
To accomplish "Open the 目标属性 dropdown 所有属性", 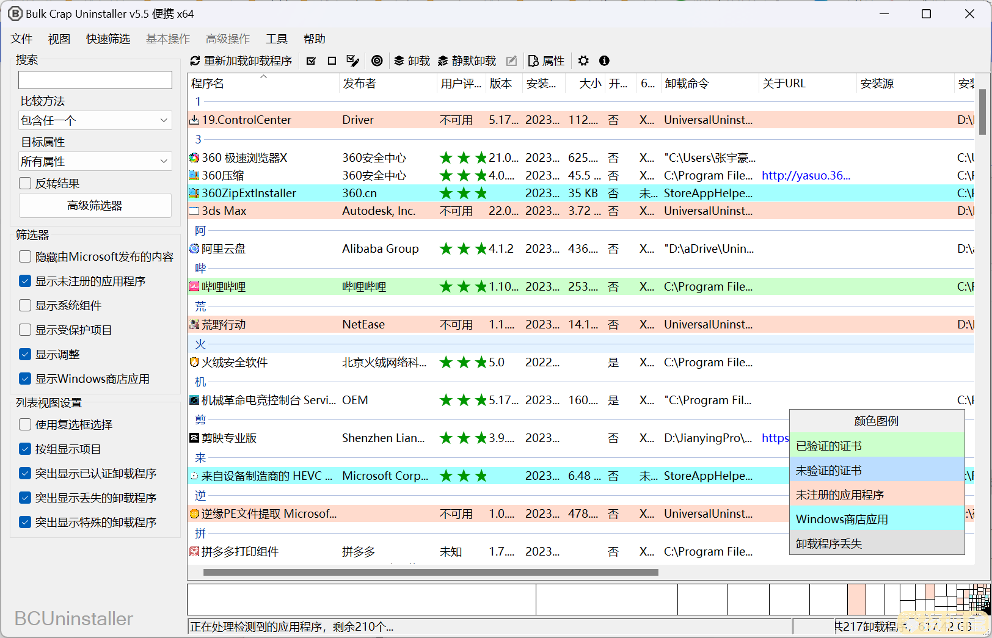I will point(95,161).
